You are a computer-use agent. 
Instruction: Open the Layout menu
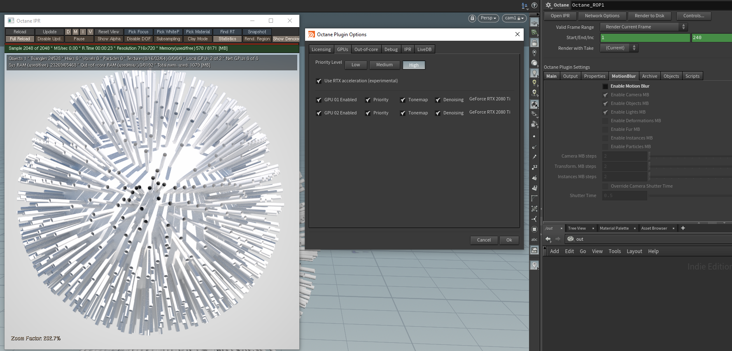pos(634,251)
